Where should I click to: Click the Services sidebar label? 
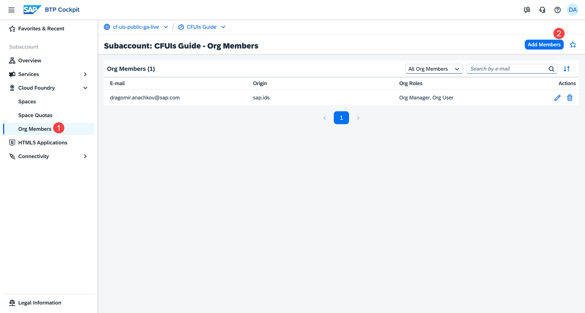pyautogui.click(x=28, y=75)
